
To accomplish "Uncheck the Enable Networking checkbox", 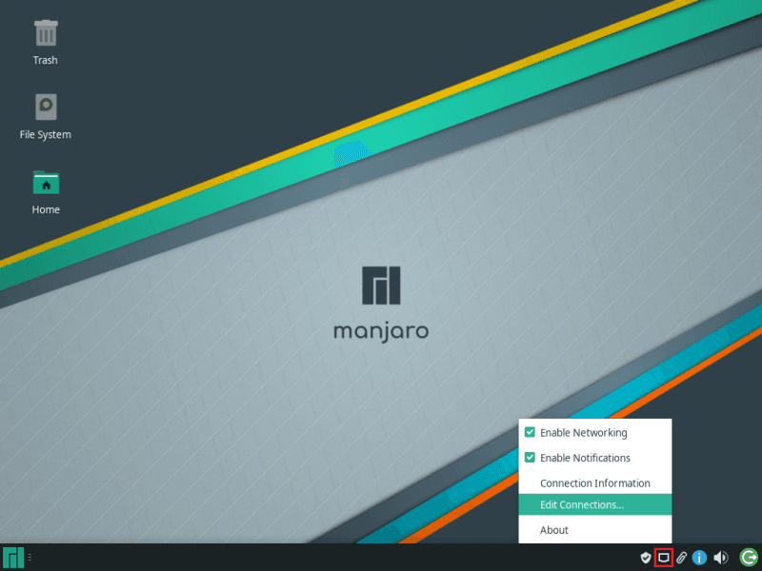I will (x=530, y=432).
